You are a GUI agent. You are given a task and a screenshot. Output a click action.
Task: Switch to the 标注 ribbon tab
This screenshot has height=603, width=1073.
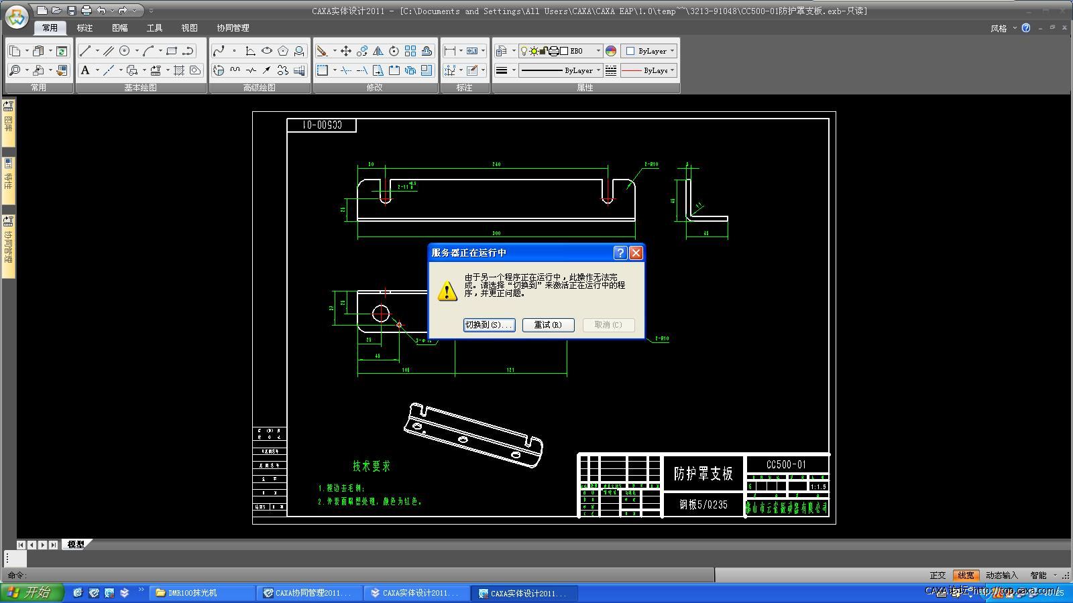[84, 28]
